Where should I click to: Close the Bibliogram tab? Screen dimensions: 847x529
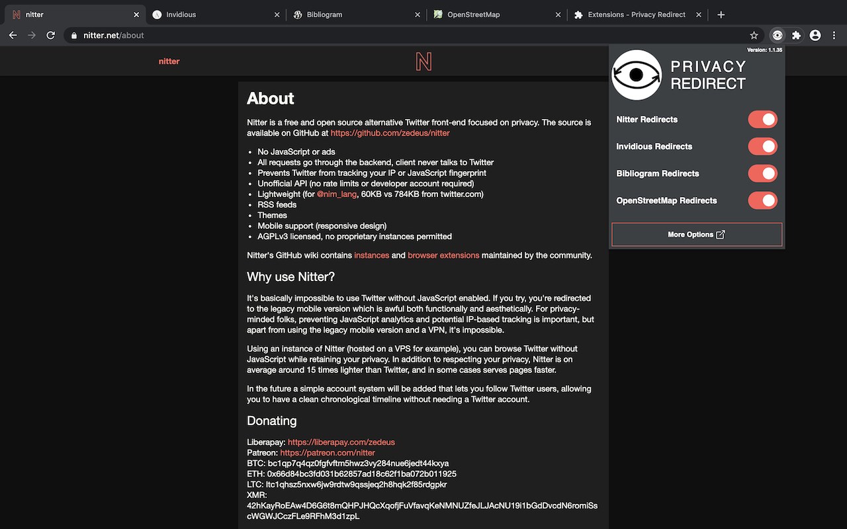(417, 15)
